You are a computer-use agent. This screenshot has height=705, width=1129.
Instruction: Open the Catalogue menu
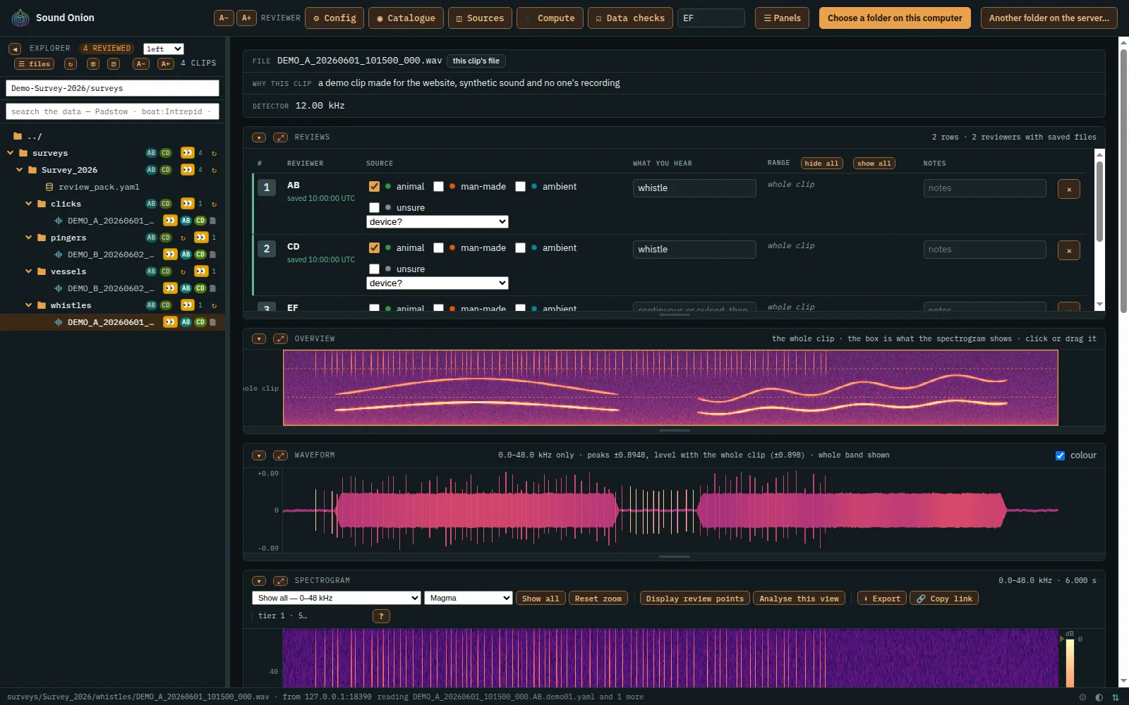pyautogui.click(x=406, y=18)
